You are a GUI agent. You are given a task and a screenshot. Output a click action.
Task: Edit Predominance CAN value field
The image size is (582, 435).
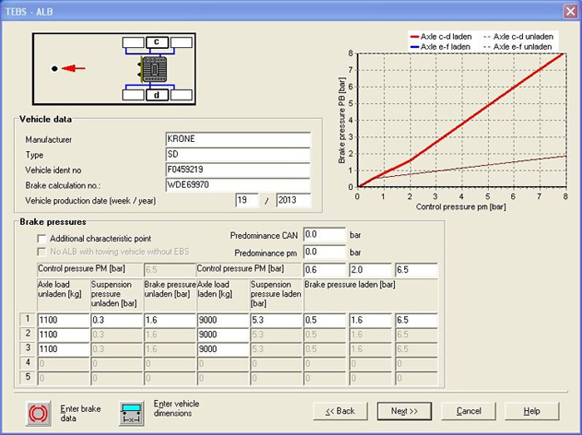point(324,235)
